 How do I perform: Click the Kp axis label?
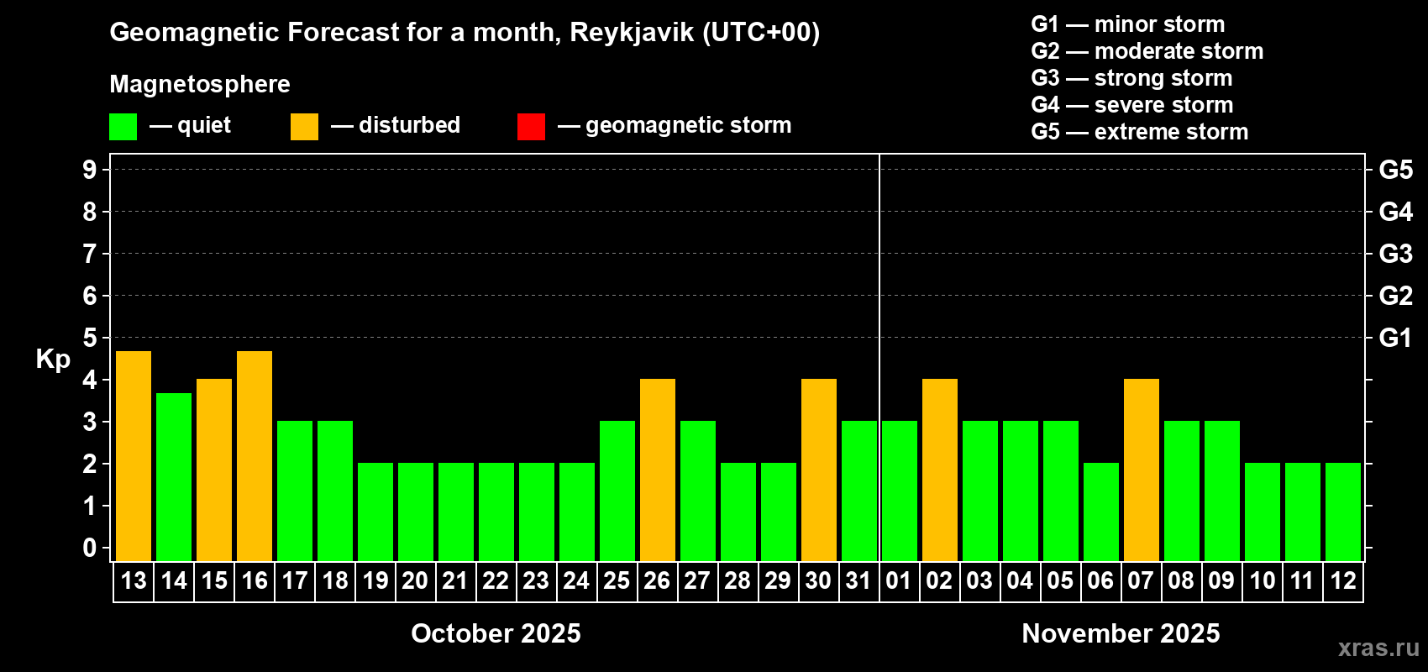pos(53,359)
